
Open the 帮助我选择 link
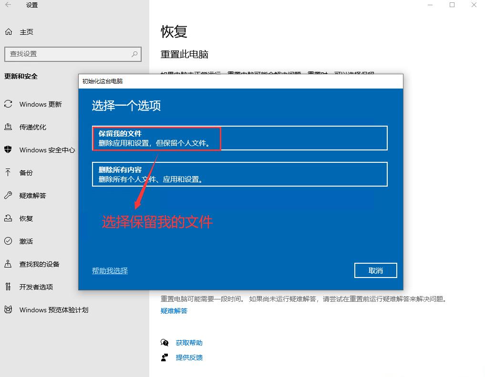tap(110, 270)
